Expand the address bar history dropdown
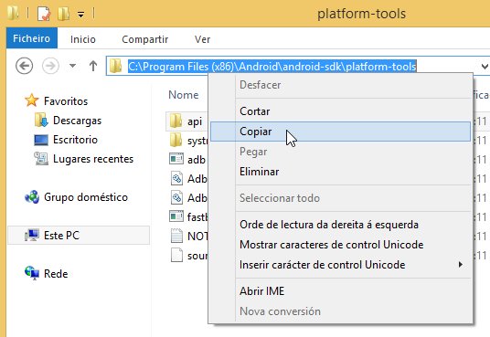The width and height of the screenshot is (490, 337). point(485,67)
